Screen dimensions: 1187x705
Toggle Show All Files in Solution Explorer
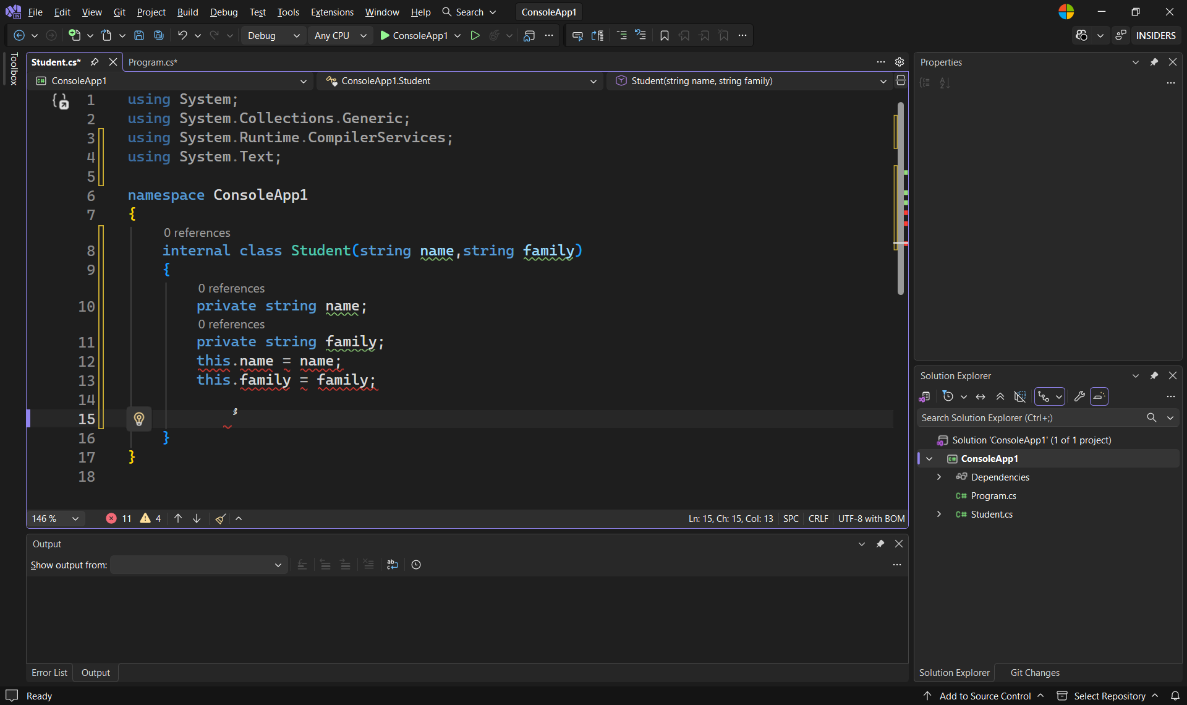[x=1020, y=396]
